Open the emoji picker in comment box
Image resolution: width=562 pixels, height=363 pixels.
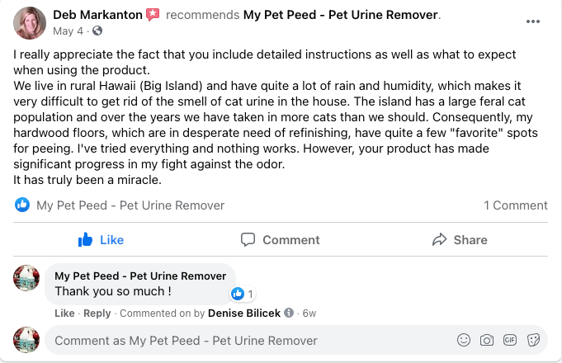464,340
